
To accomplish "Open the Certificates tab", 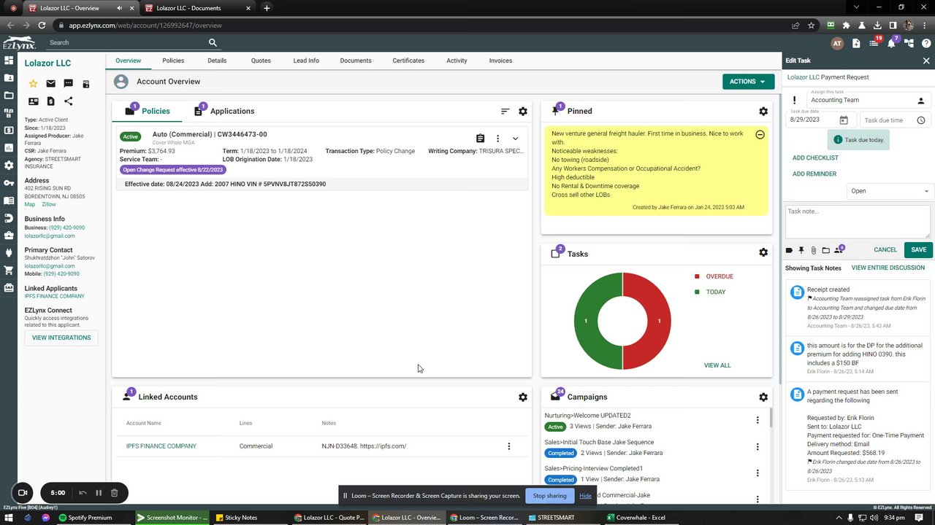I will [408, 61].
